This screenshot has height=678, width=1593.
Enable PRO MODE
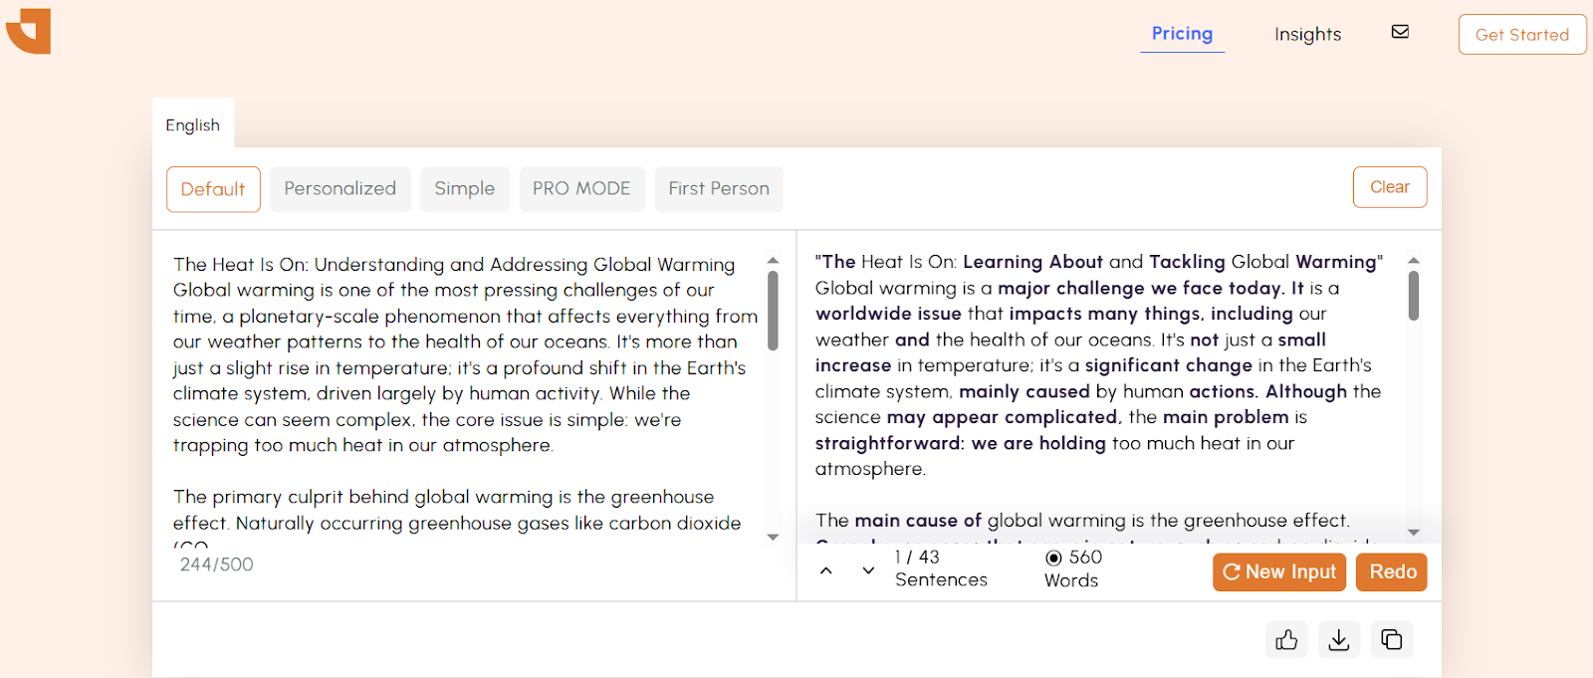click(581, 189)
